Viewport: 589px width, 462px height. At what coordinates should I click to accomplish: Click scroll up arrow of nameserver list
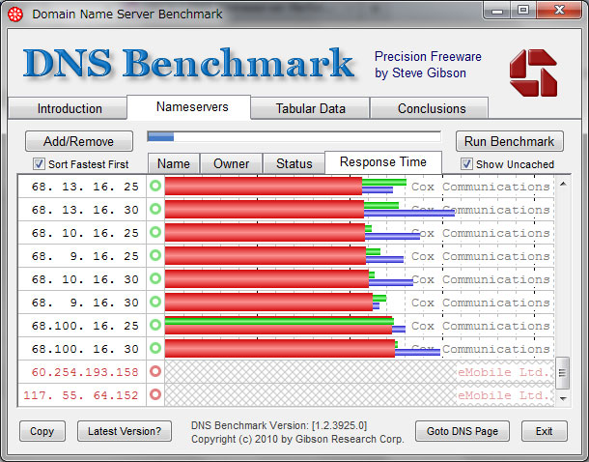(x=563, y=184)
